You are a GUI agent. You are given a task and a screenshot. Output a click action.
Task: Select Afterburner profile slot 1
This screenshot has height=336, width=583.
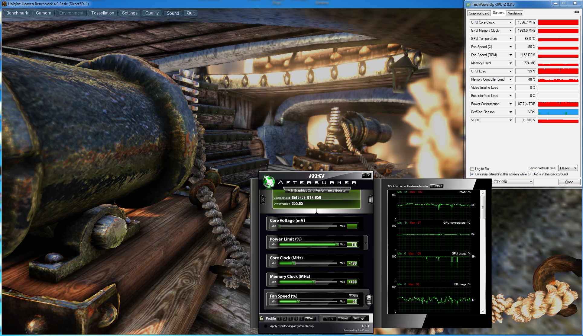pos(280,318)
